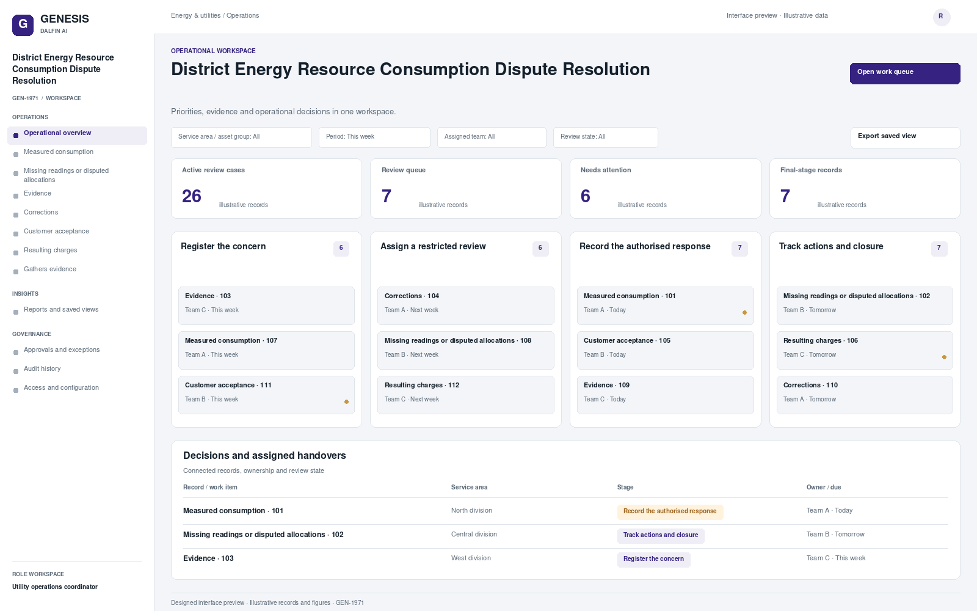This screenshot has width=977, height=611.
Task: Open the Resulting charges · 112 card
Action: (465, 395)
